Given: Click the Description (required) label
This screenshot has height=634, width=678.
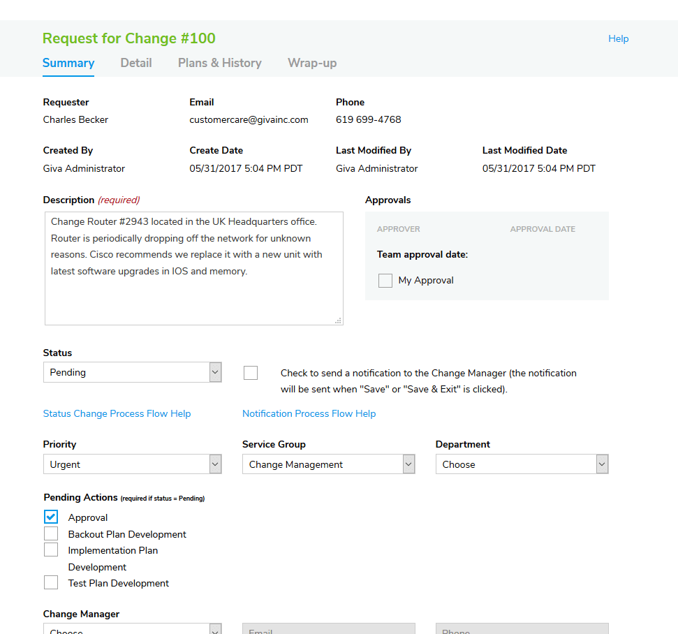Looking at the screenshot, I should [91, 200].
